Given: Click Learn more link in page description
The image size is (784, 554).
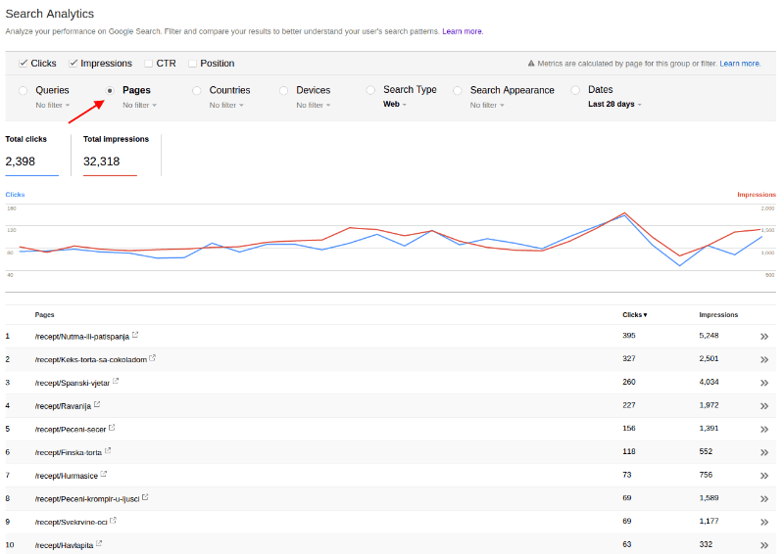Looking at the screenshot, I should (463, 31).
